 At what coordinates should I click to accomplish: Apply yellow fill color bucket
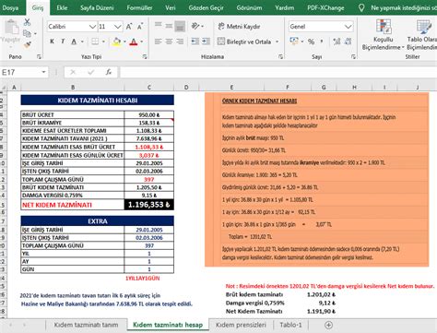tap(117, 42)
